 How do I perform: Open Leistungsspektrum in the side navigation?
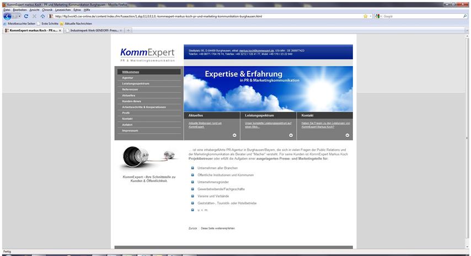coord(136,84)
